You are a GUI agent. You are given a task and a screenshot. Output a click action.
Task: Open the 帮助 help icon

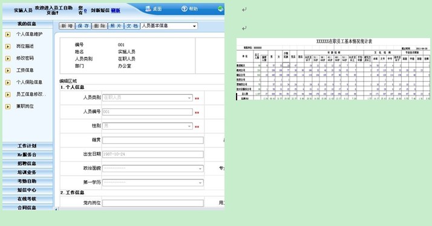point(185,9)
